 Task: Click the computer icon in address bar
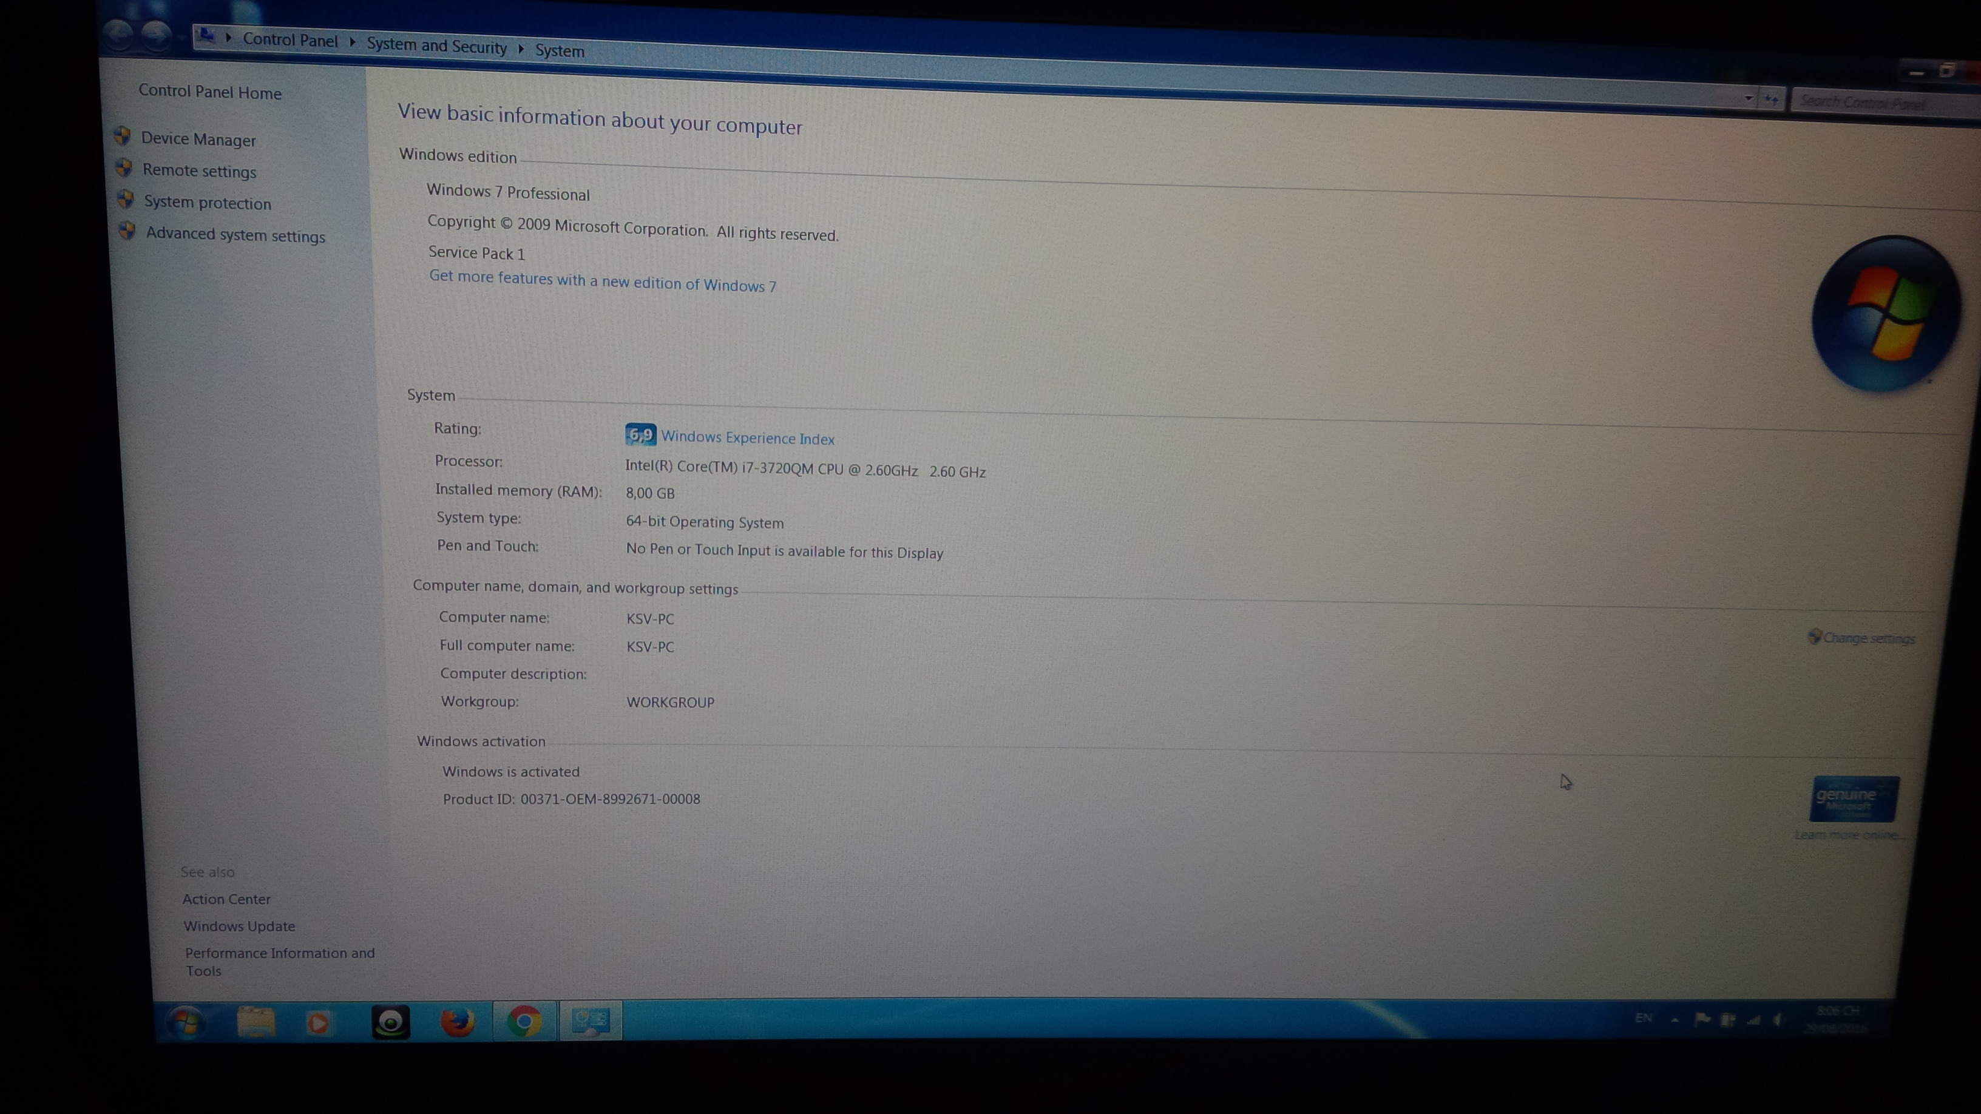coord(205,35)
